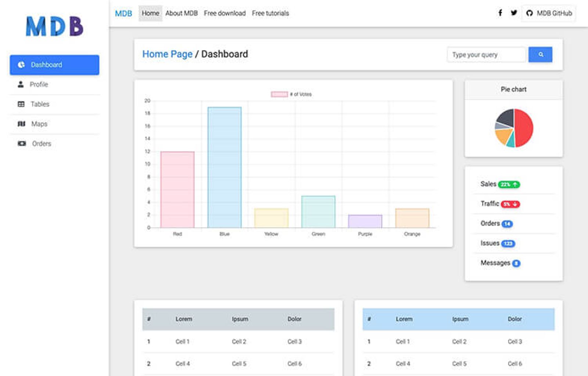Click the Traffic 5% red badge
588x376 pixels.
point(510,204)
